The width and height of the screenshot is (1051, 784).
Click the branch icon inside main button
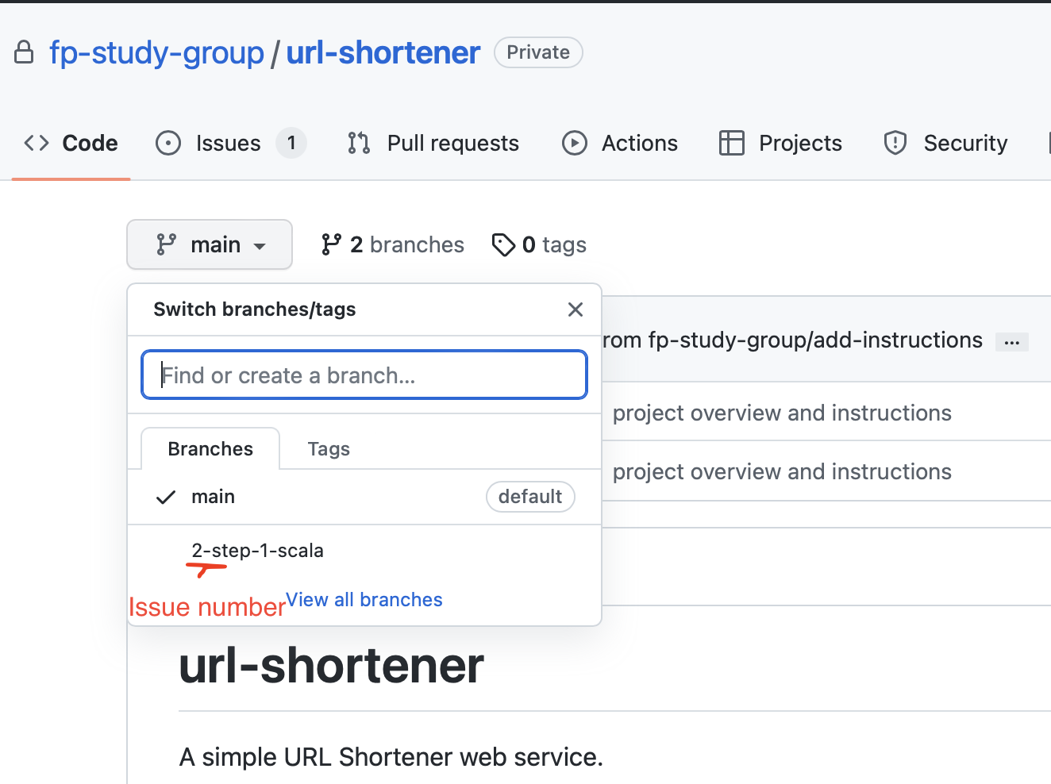click(166, 244)
